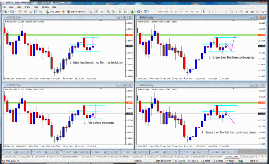Zoom out on the chart
This screenshot has width=269, height=164.
[x=113, y=12]
